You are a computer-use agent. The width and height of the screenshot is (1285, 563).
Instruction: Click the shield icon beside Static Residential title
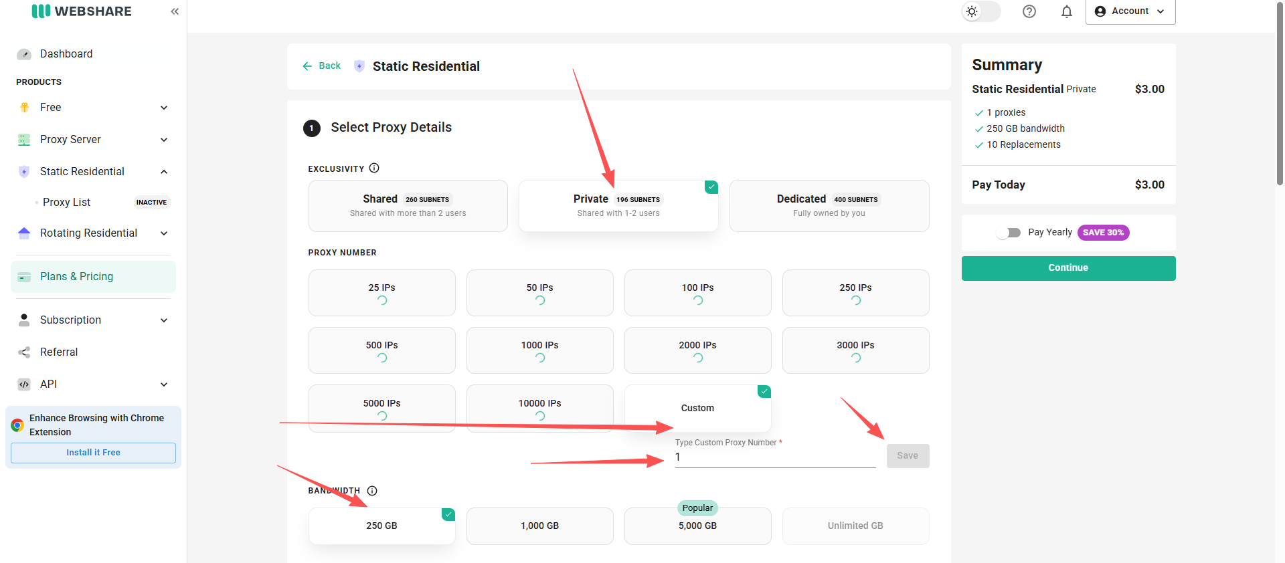(x=359, y=66)
